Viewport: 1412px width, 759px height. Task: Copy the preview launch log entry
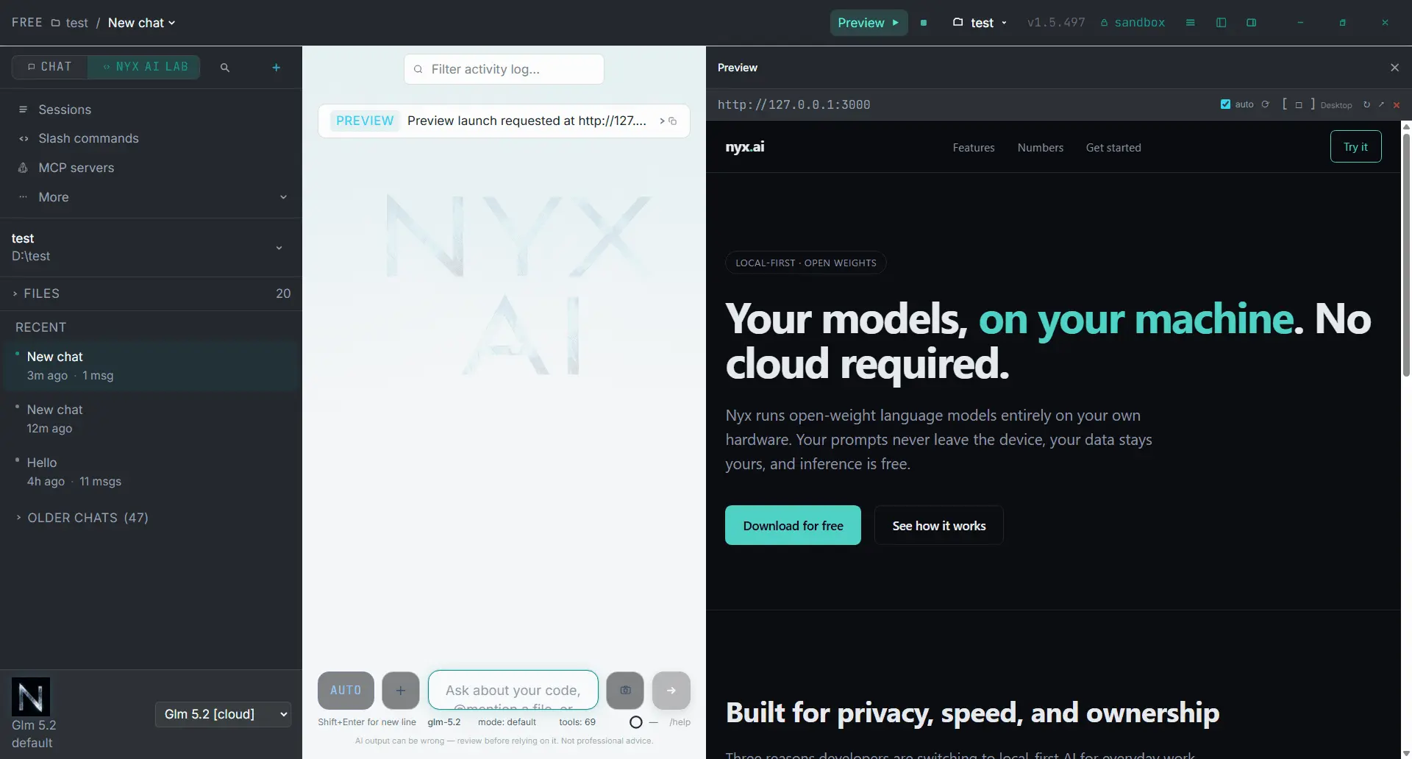[673, 121]
